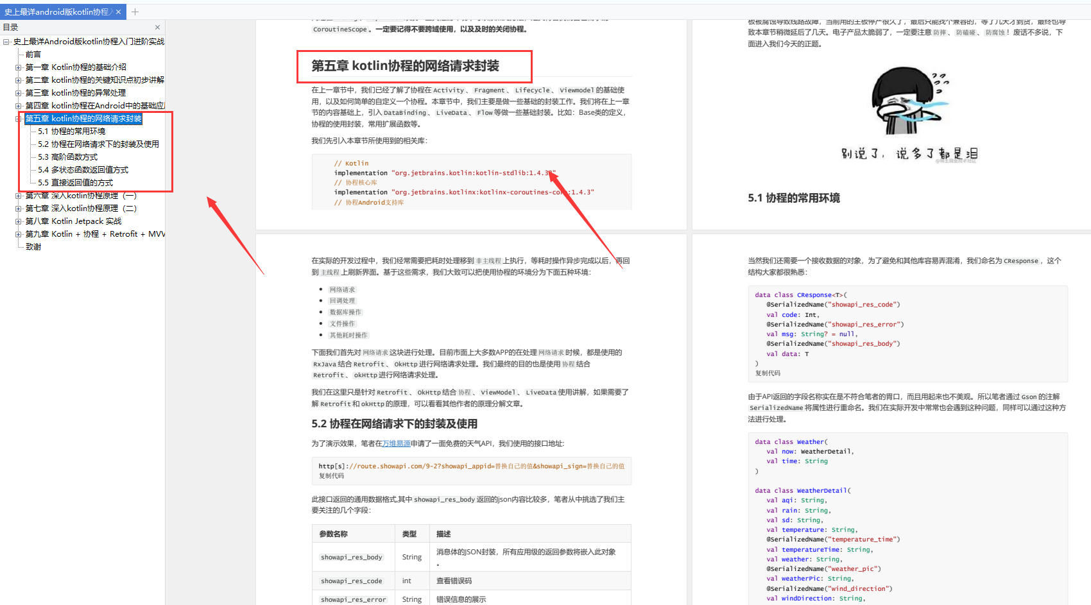
Task: Click 复制代码 under the showapi route URL
Action: (331, 476)
